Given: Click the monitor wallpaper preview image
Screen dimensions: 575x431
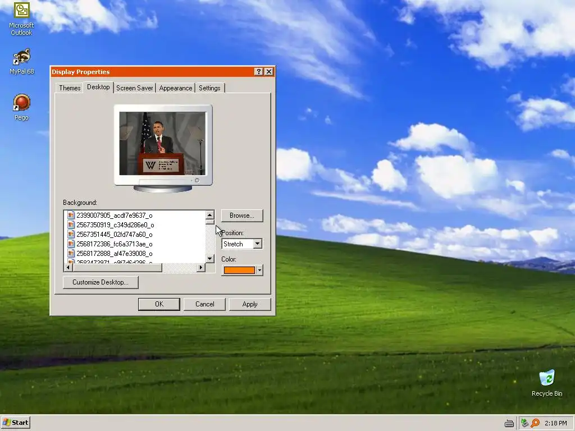Looking at the screenshot, I should pos(162,143).
